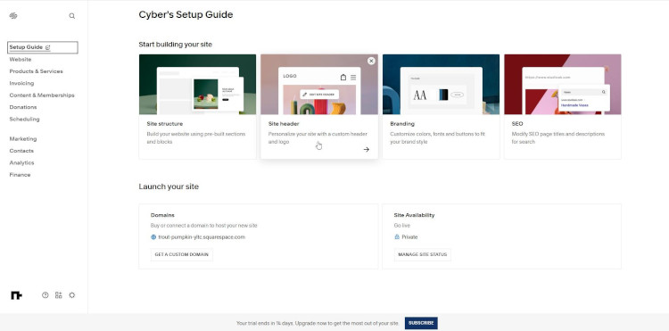Click the "Site header" card title

coord(284,124)
